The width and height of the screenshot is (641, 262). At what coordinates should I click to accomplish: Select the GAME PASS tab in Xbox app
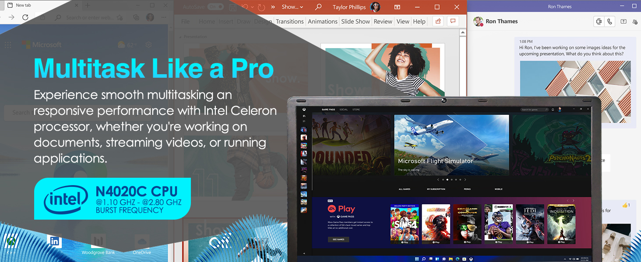coord(328,110)
